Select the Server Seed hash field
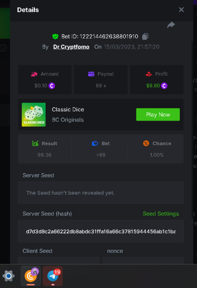 point(101,231)
